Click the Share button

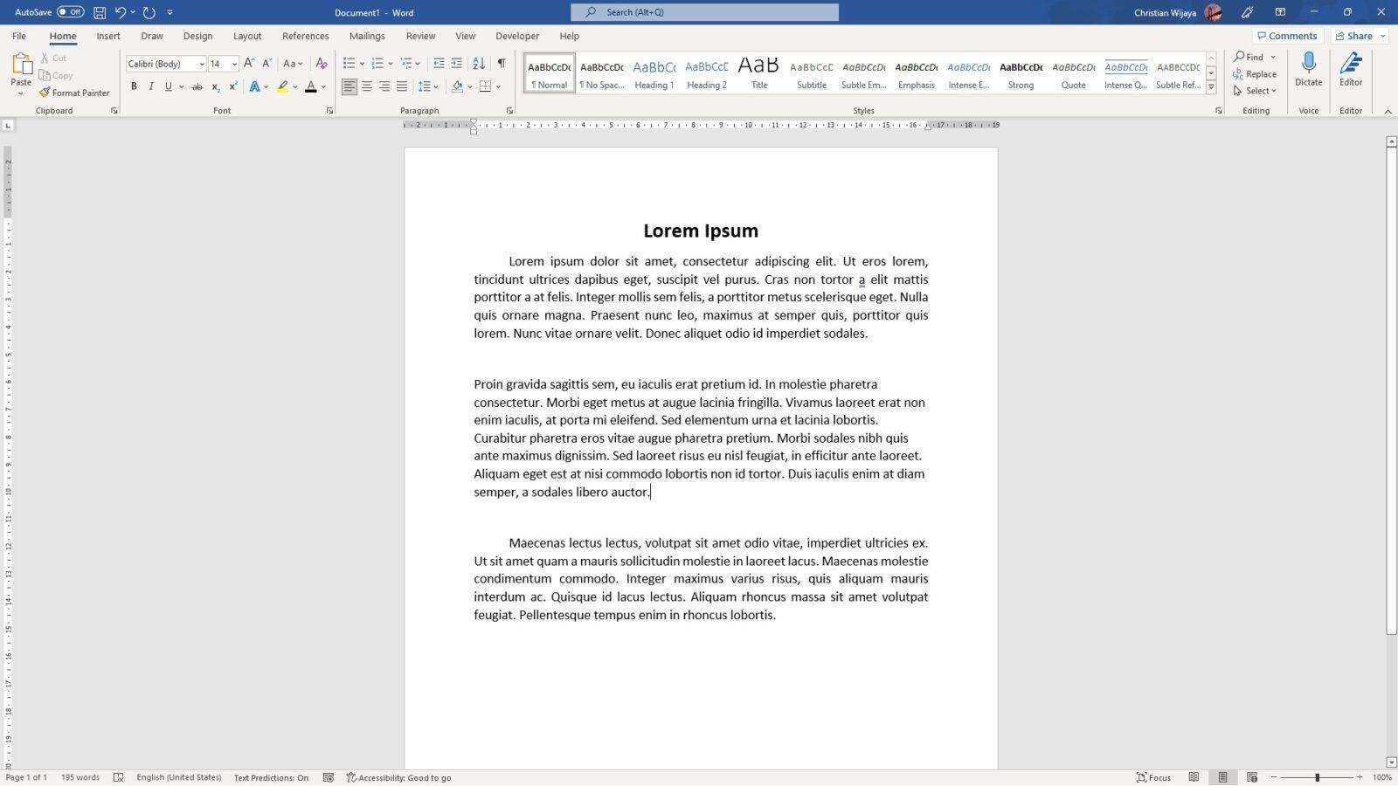(x=1358, y=36)
